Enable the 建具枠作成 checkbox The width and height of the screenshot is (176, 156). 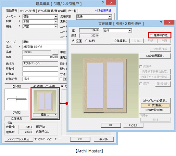[151, 35]
